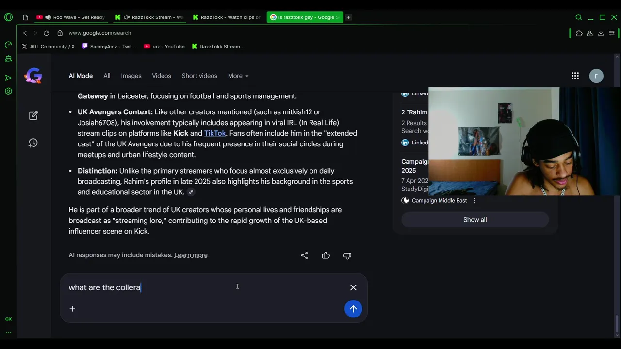Switch to the Images results tab
The width and height of the screenshot is (621, 349).
[131, 76]
